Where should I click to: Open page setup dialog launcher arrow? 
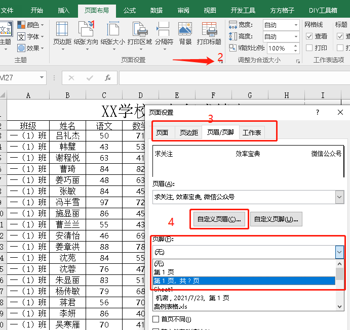221,62
